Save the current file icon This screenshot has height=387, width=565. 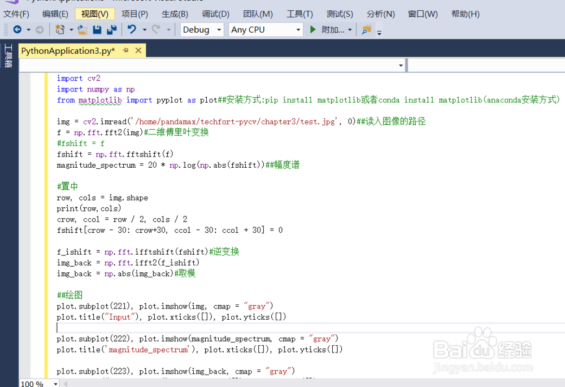[97, 29]
